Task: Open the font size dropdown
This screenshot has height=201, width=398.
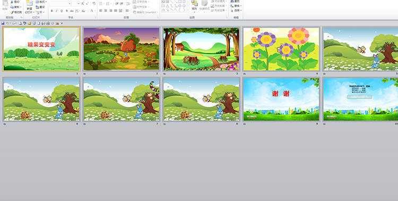Action: (79, 4)
